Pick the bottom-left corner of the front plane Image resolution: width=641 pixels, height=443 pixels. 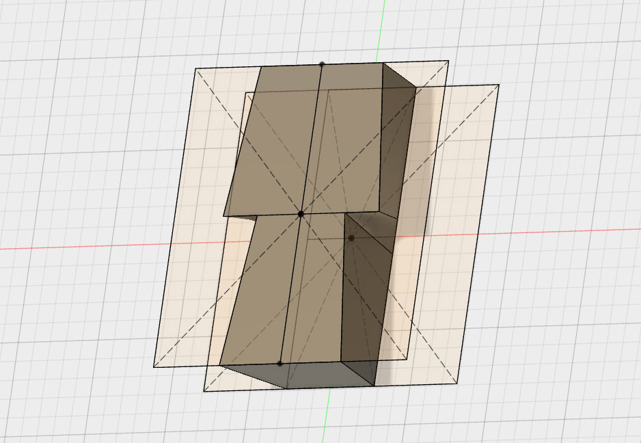[154, 367]
